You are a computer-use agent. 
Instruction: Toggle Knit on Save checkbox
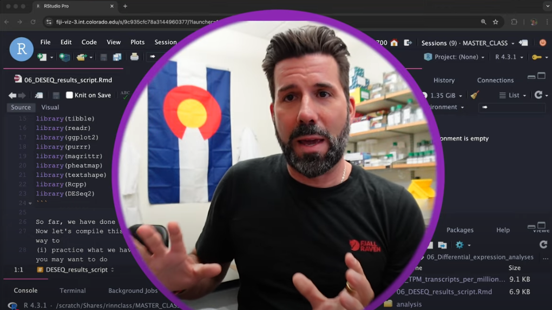click(x=69, y=95)
